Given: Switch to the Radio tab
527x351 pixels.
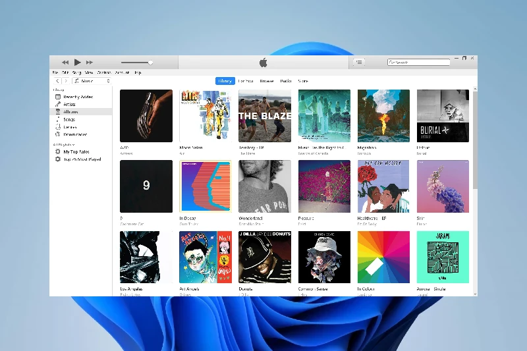Looking at the screenshot, I should click(x=285, y=81).
